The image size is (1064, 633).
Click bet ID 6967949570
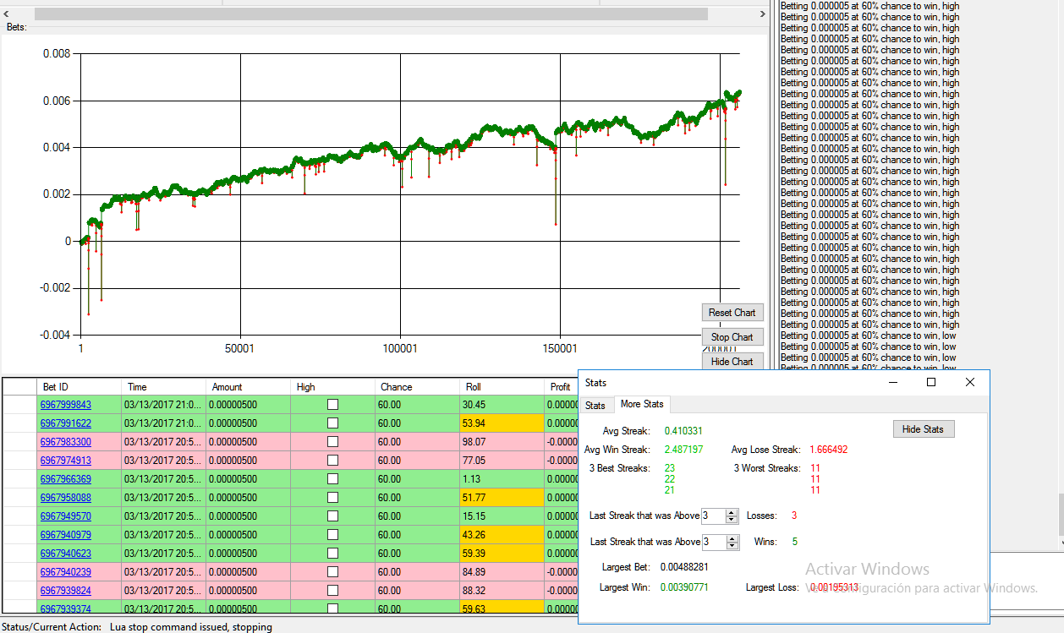tap(66, 516)
